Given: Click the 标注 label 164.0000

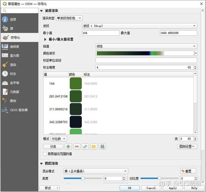Looking at the screenshot, I should pos(91,84).
